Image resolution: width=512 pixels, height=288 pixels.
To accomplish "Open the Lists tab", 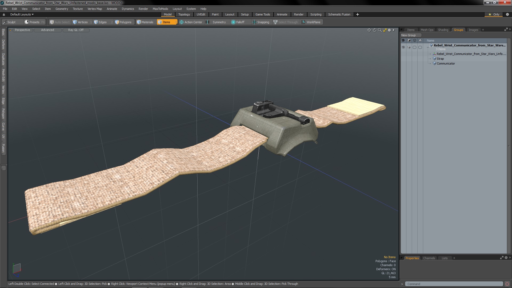I will click(445, 258).
